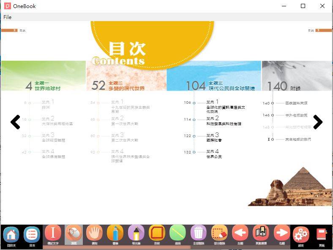The height and width of the screenshot is (250, 333).
Task: Open theme two unit 2 at page 68
Action: (x=114, y=121)
